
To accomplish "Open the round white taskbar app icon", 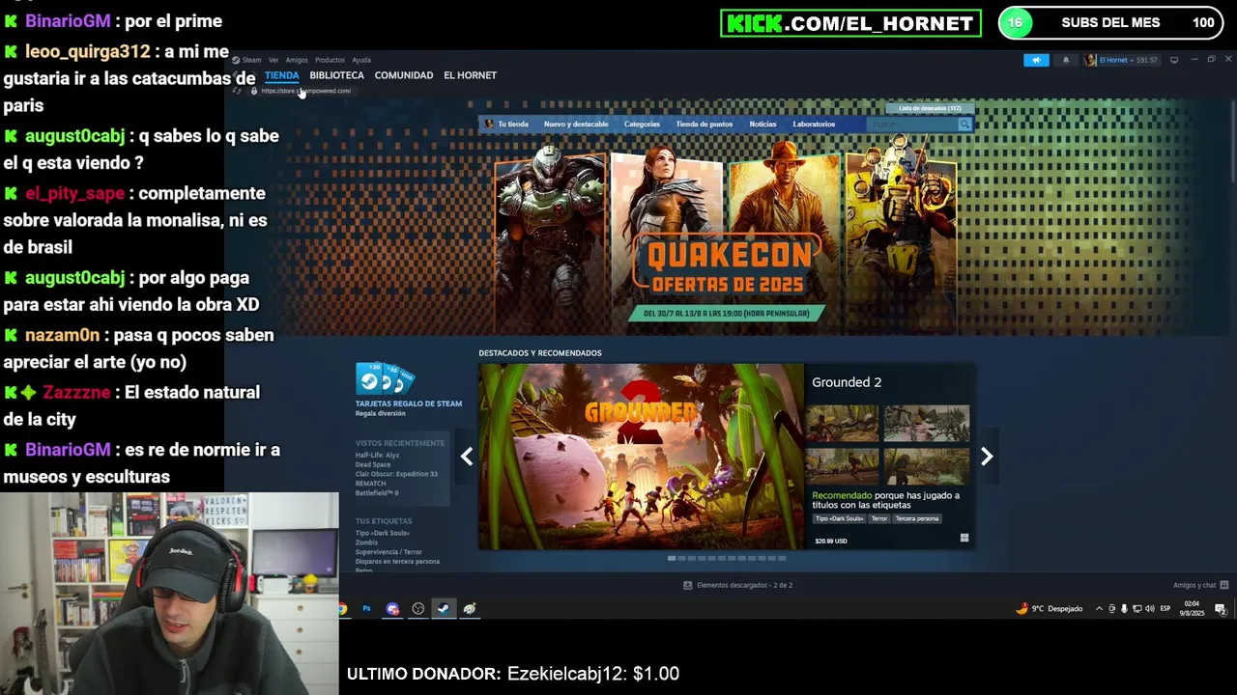I will [x=417, y=609].
